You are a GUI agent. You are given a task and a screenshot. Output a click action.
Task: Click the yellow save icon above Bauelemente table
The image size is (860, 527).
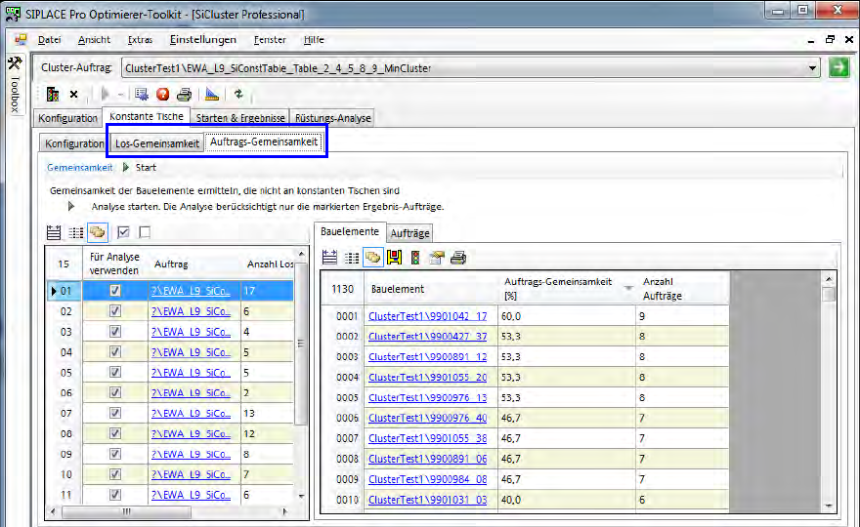click(x=393, y=258)
